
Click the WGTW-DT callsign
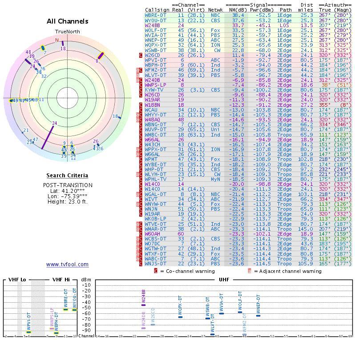click(x=156, y=249)
